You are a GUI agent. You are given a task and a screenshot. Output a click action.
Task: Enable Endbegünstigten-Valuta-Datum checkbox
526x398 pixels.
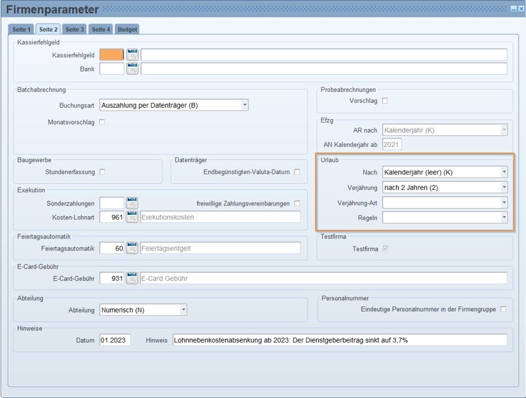297,172
